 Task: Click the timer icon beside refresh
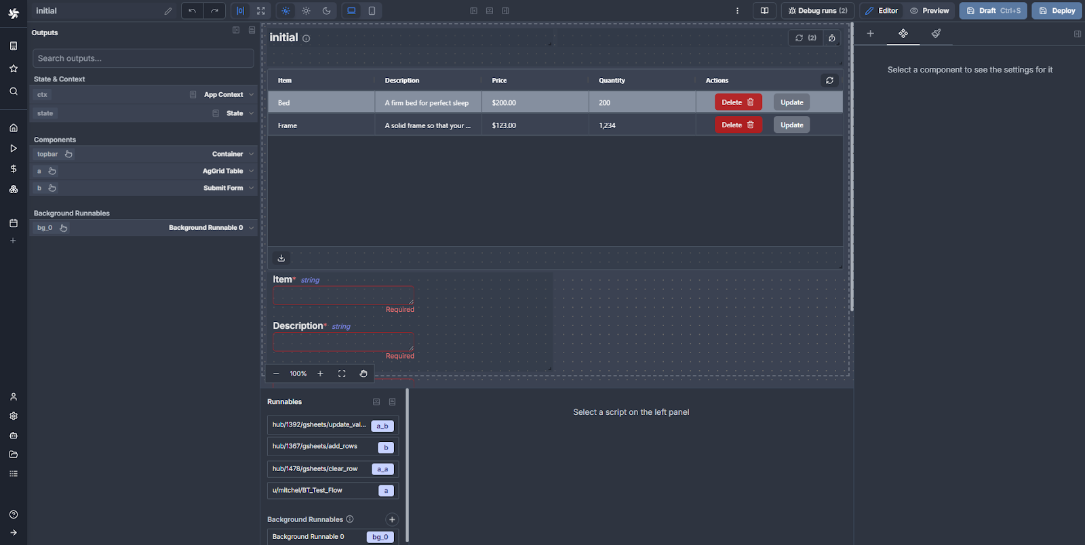point(832,38)
